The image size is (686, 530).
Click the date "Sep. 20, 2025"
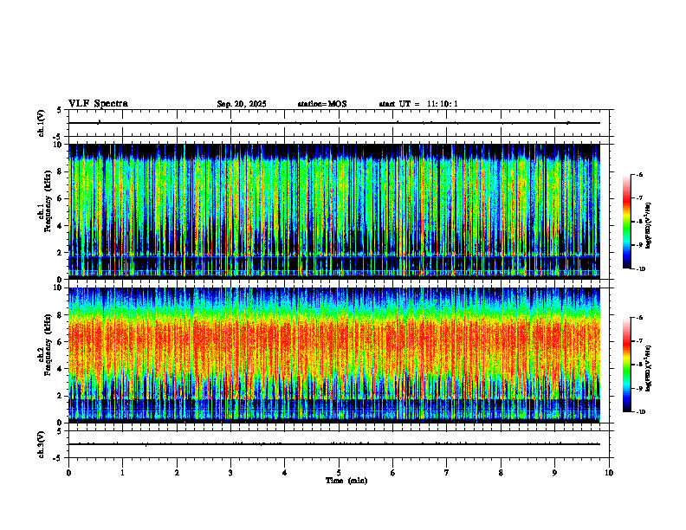242,104
